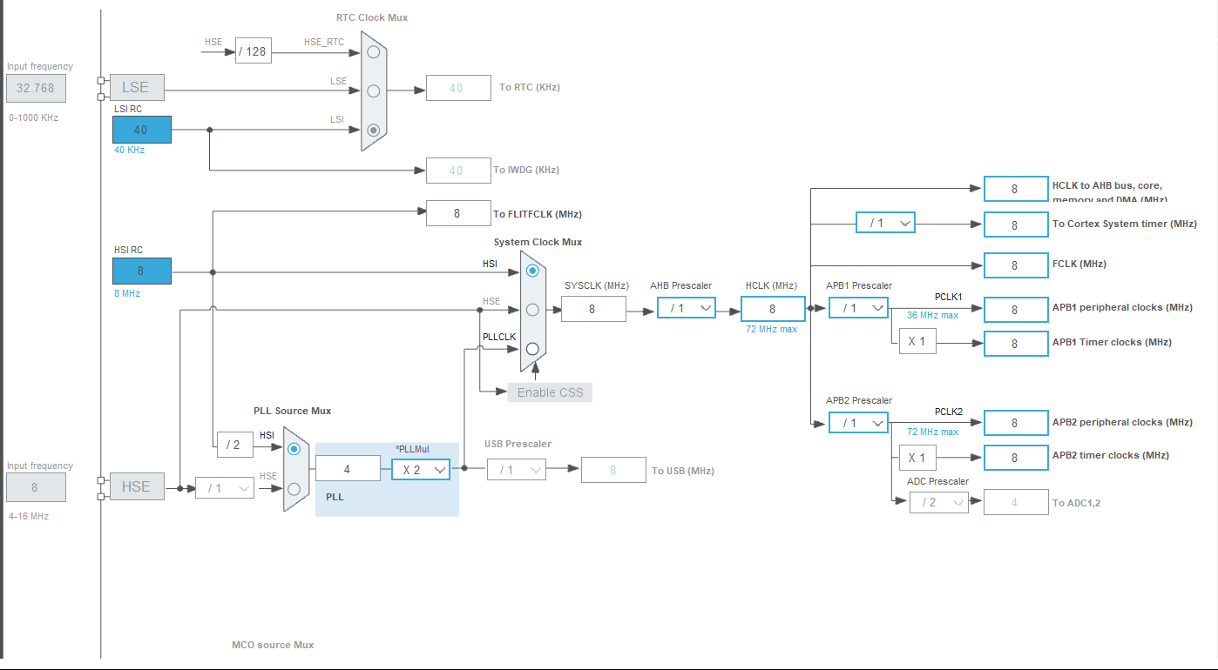
Task: Open the Cortex System timer divider dropdown
Action: (x=885, y=223)
